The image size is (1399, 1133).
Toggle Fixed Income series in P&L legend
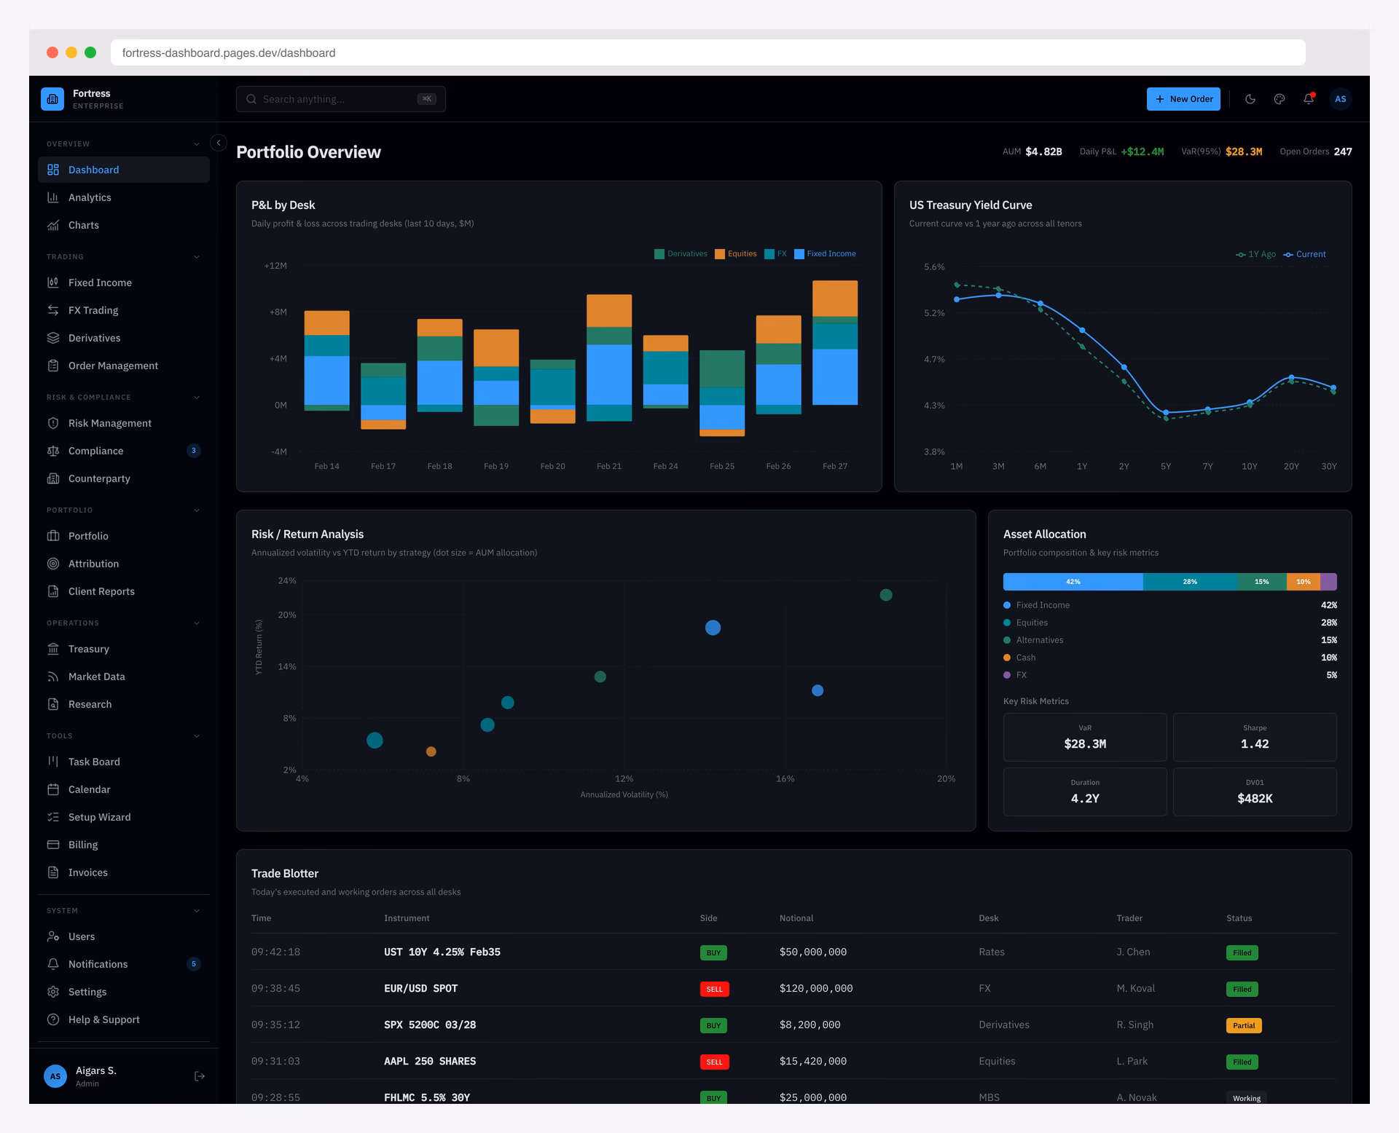825,254
